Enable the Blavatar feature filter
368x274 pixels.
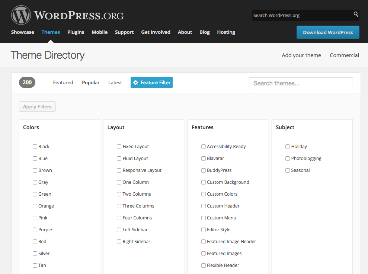point(204,159)
